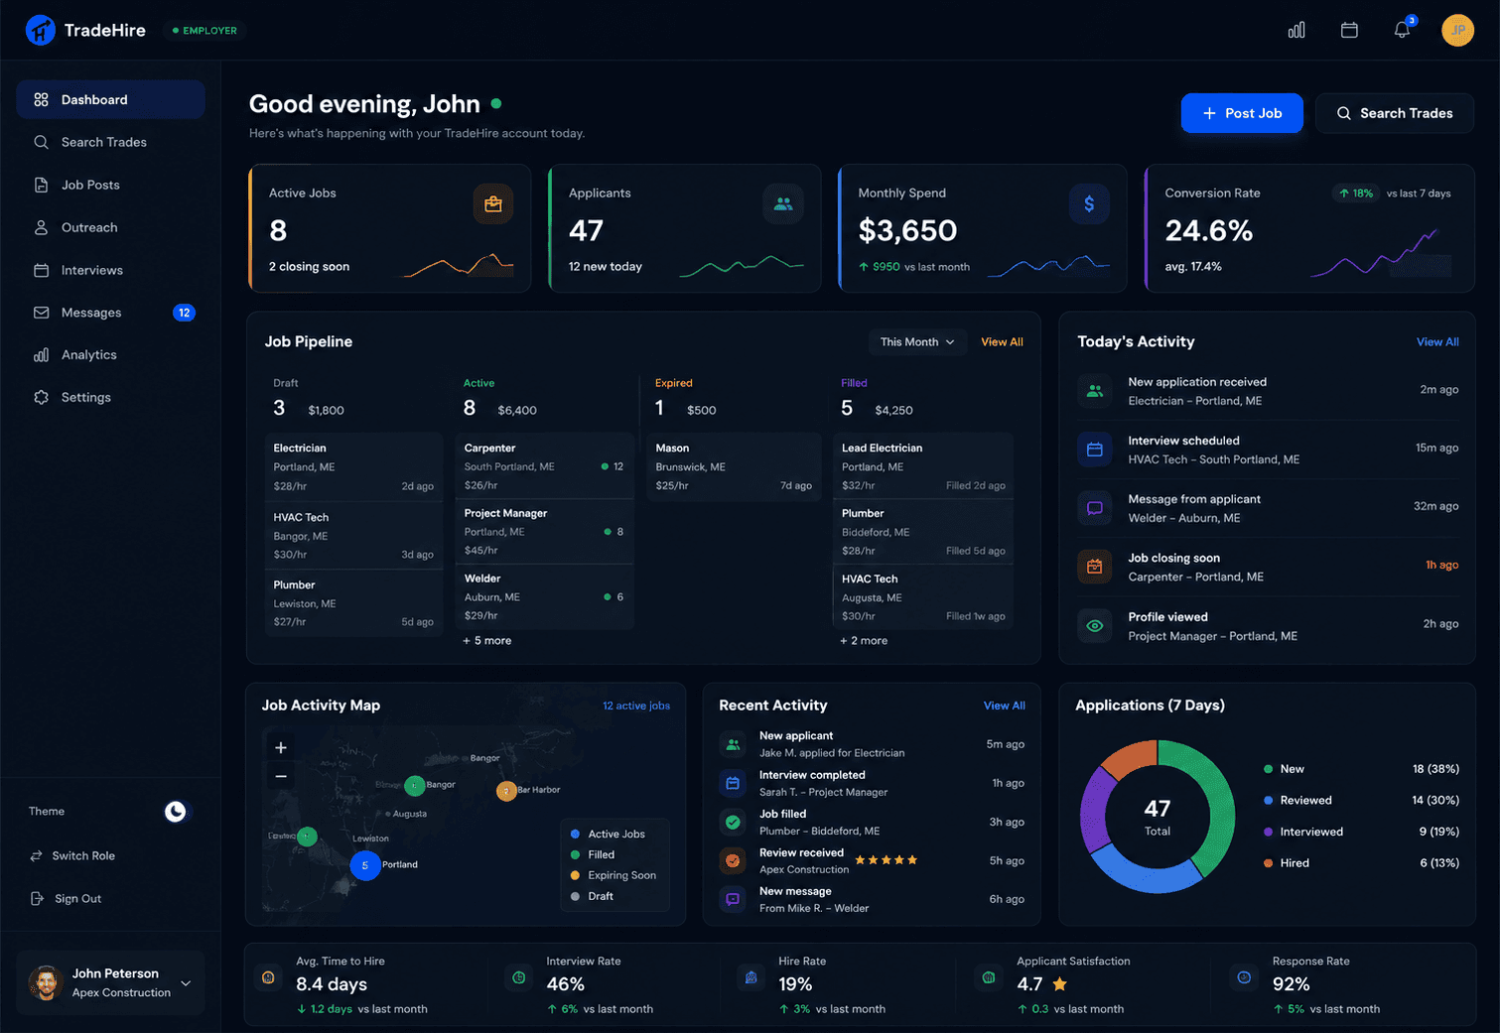This screenshot has width=1500, height=1033.
Task: Click the Monthly Spend dollar icon
Action: pos(1089,203)
